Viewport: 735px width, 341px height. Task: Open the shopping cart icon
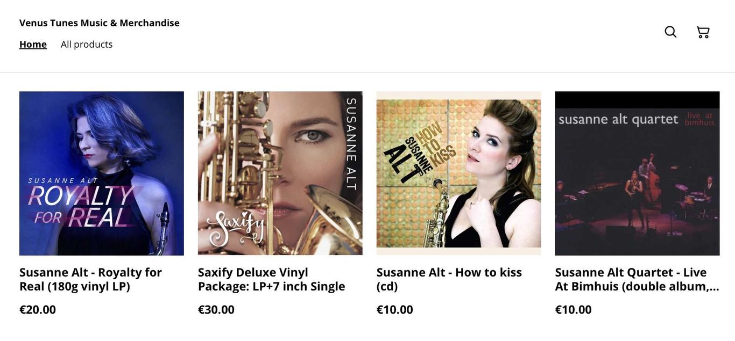tap(703, 32)
